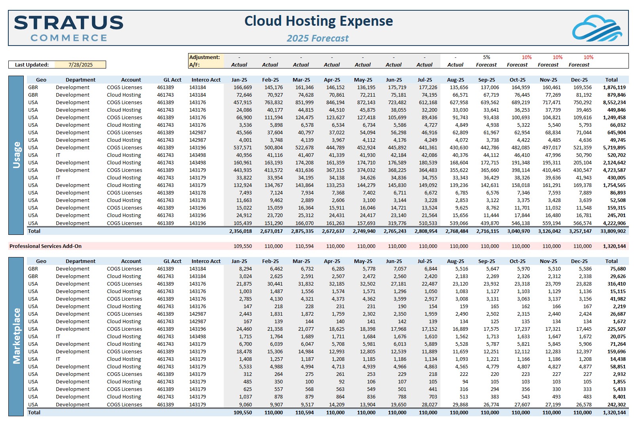Click the Forecast label under 5%

[x=486, y=65]
